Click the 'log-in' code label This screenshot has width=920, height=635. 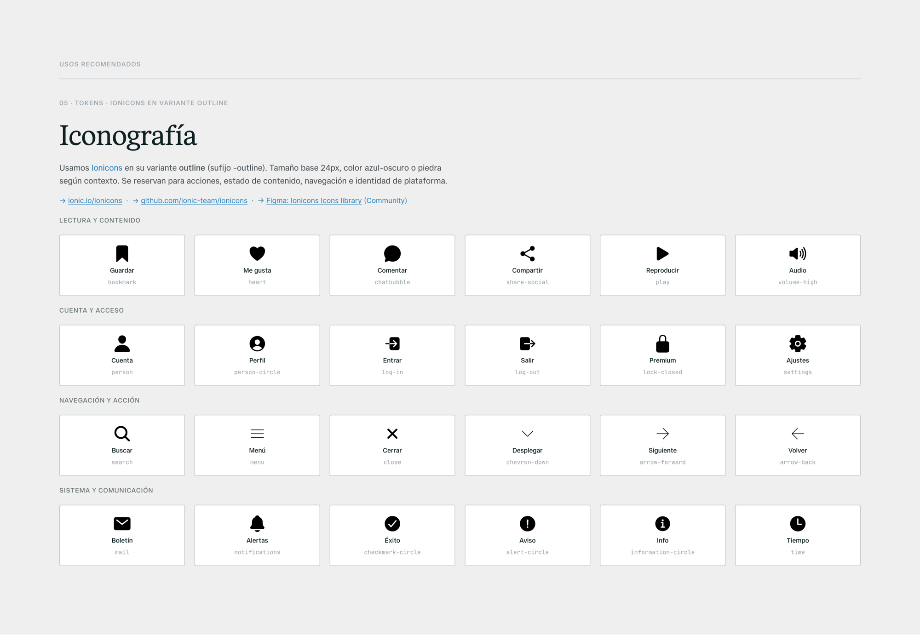pos(392,372)
